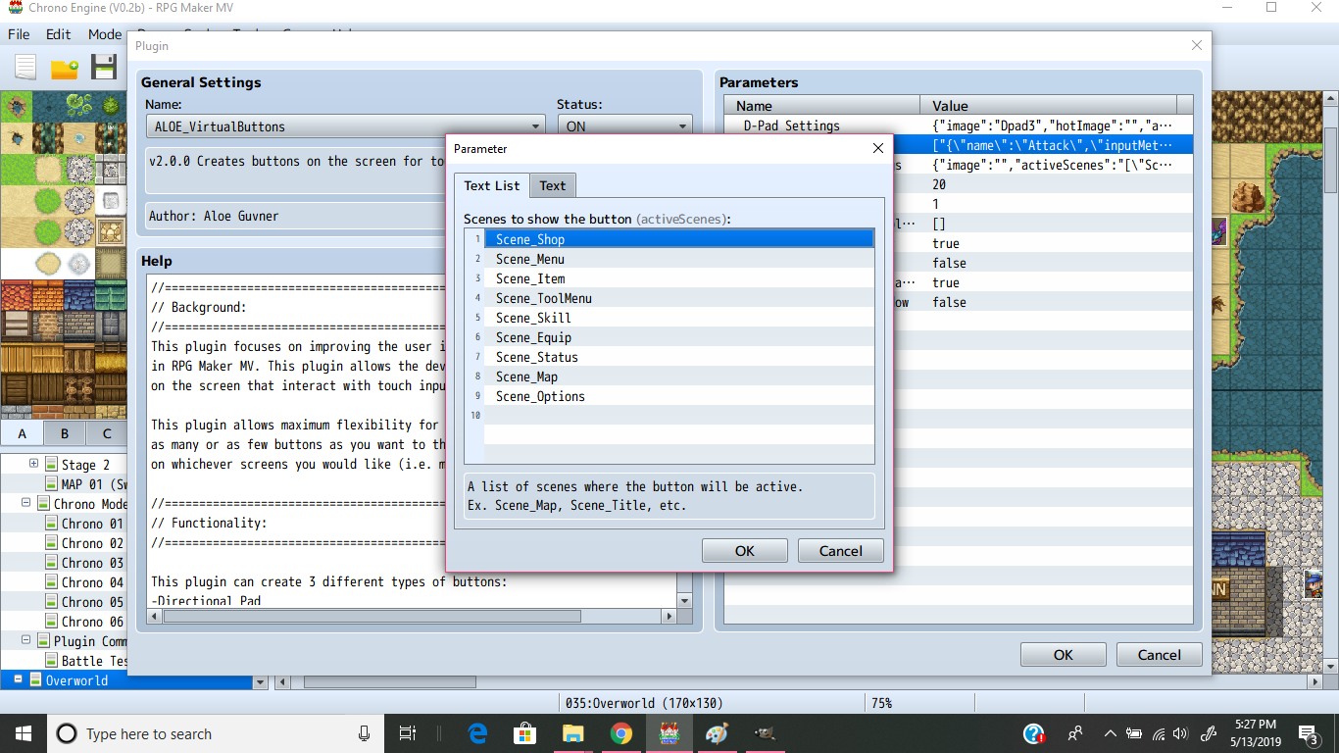The image size is (1339, 753).
Task: Click the Save Project floppy icon
Action: [104, 67]
